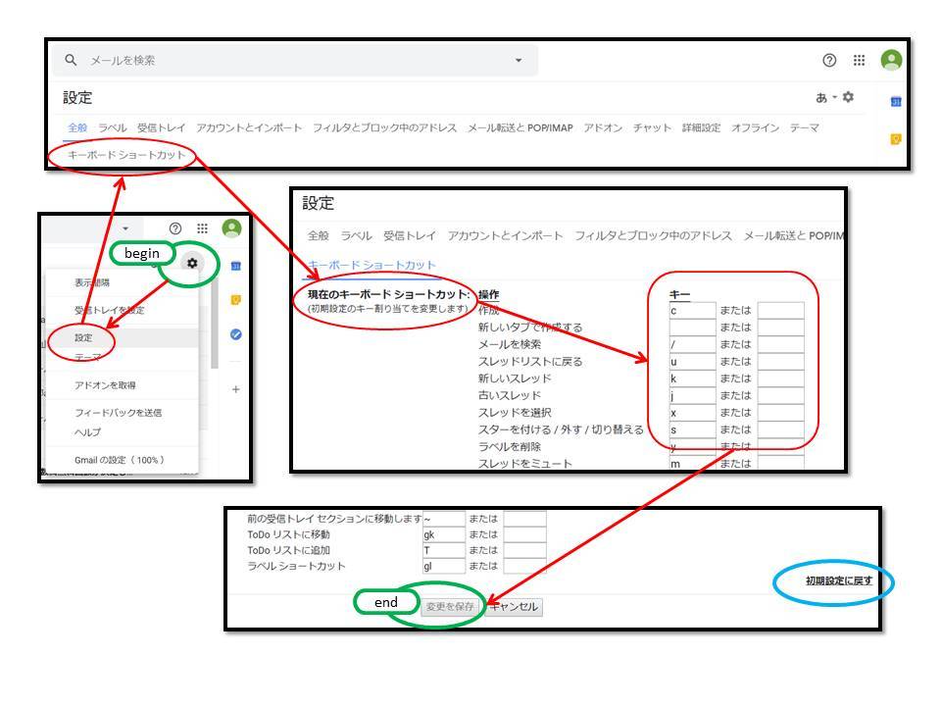Click the 新しいスレッド key field containing k
This screenshot has width=941, height=706.
coord(693,378)
